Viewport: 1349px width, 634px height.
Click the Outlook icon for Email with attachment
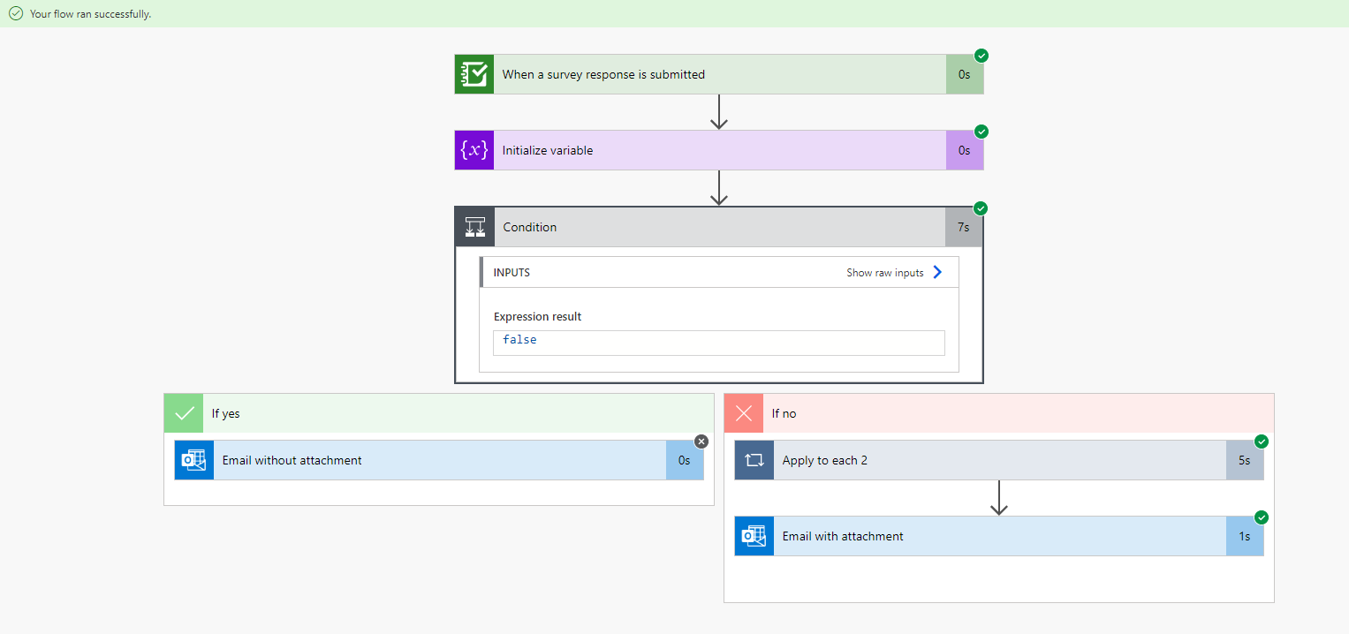click(x=754, y=536)
